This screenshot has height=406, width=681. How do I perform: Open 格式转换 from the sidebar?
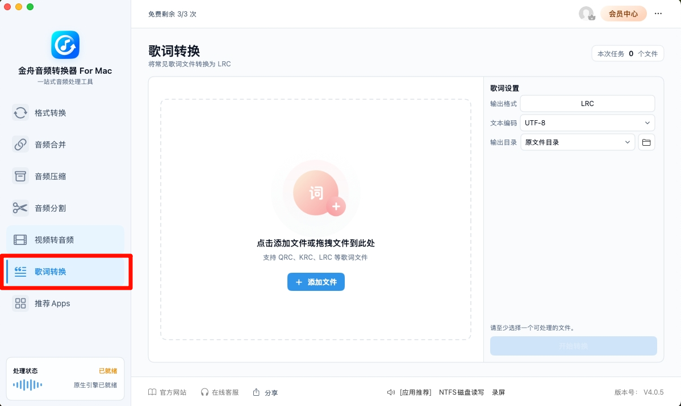pyautogui.click(x=65, y=113)
